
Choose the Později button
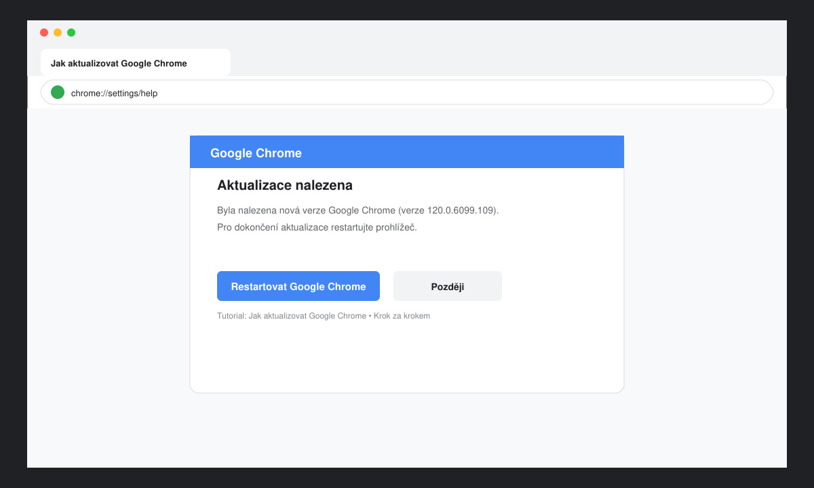448,286
